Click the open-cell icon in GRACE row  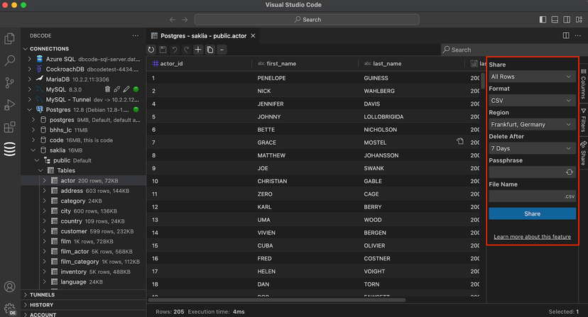(x=459, y=141)
